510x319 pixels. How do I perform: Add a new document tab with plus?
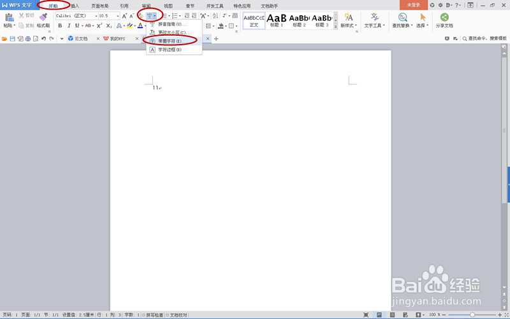click(216, 39)
